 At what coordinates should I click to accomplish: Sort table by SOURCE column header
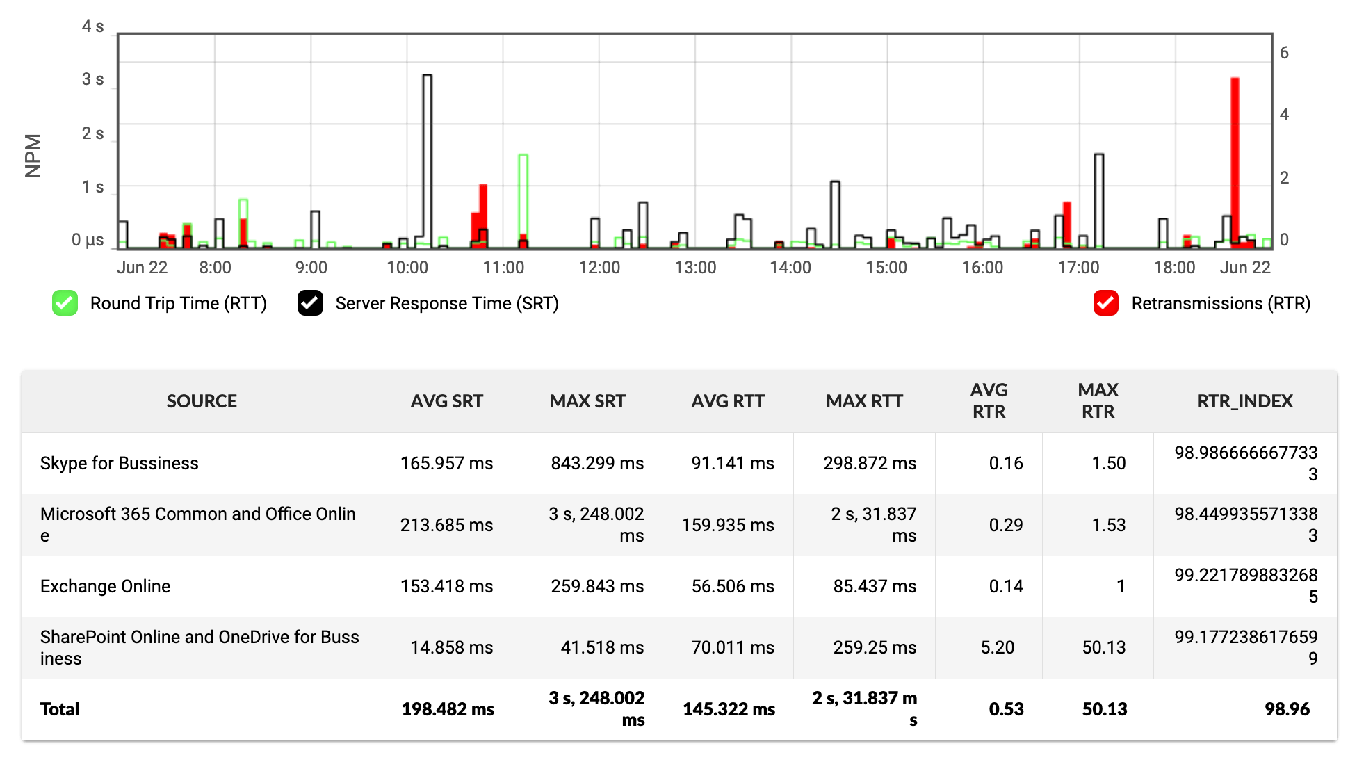point(202,401)
